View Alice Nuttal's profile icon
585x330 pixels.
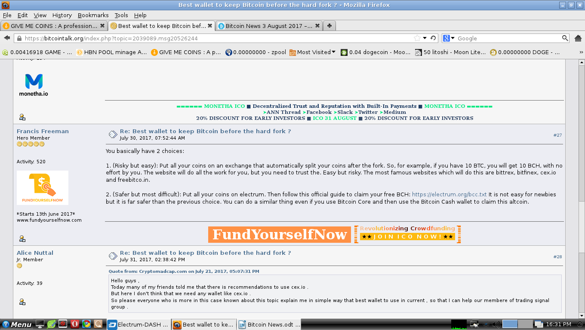[22, 302]
